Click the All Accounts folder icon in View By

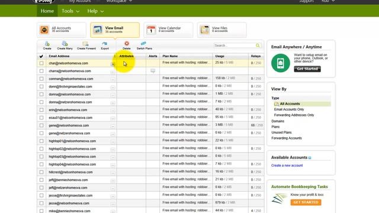277,104
